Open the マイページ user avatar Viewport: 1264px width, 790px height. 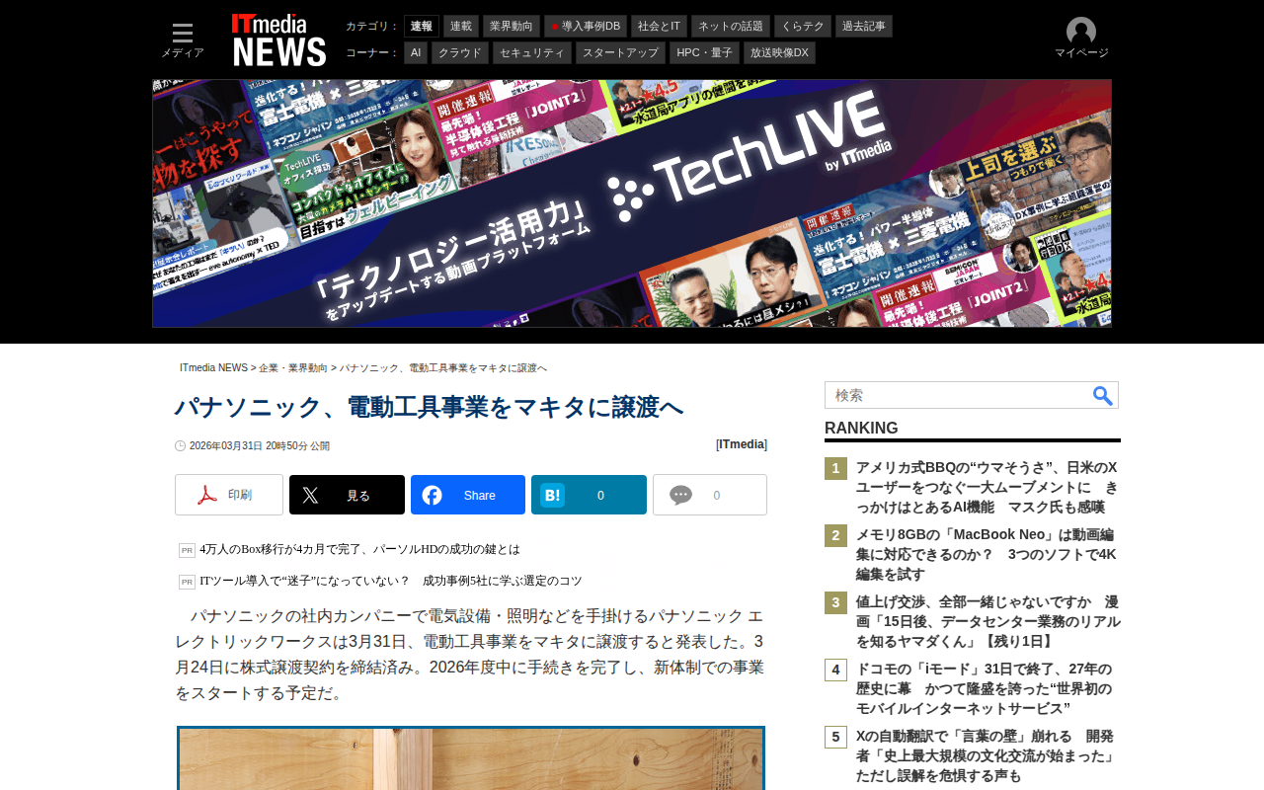(x=1081, y=39)
